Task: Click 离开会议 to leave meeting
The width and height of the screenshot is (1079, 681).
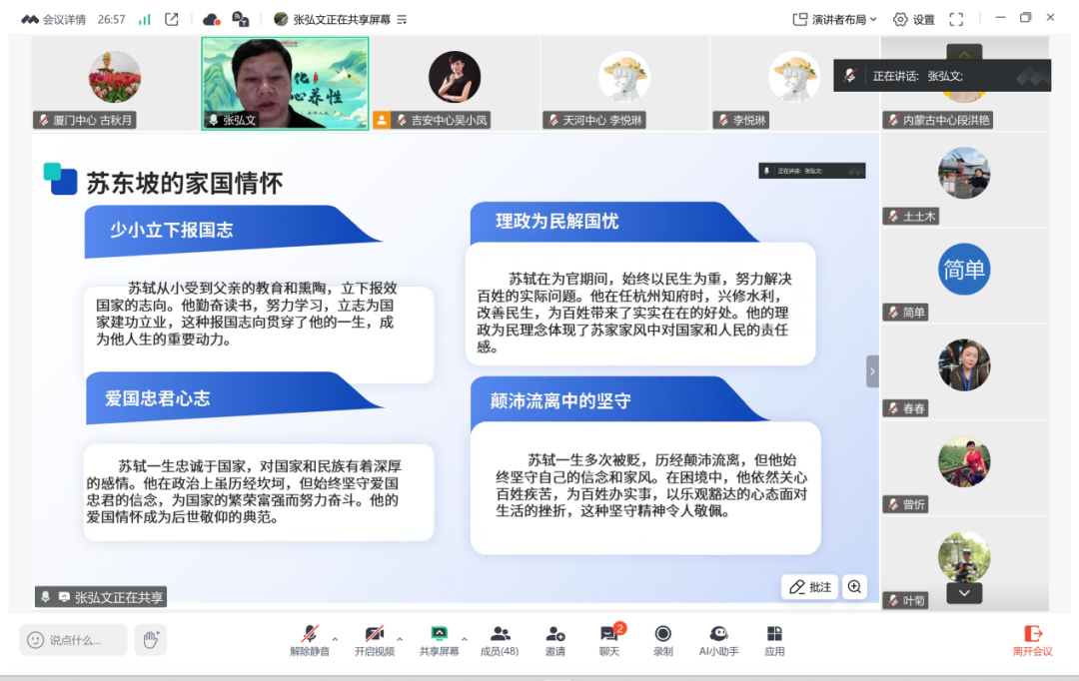Action: tap(1032, 639)
